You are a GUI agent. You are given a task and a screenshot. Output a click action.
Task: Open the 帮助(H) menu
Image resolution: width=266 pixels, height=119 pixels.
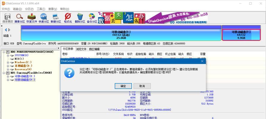(65, 9)
